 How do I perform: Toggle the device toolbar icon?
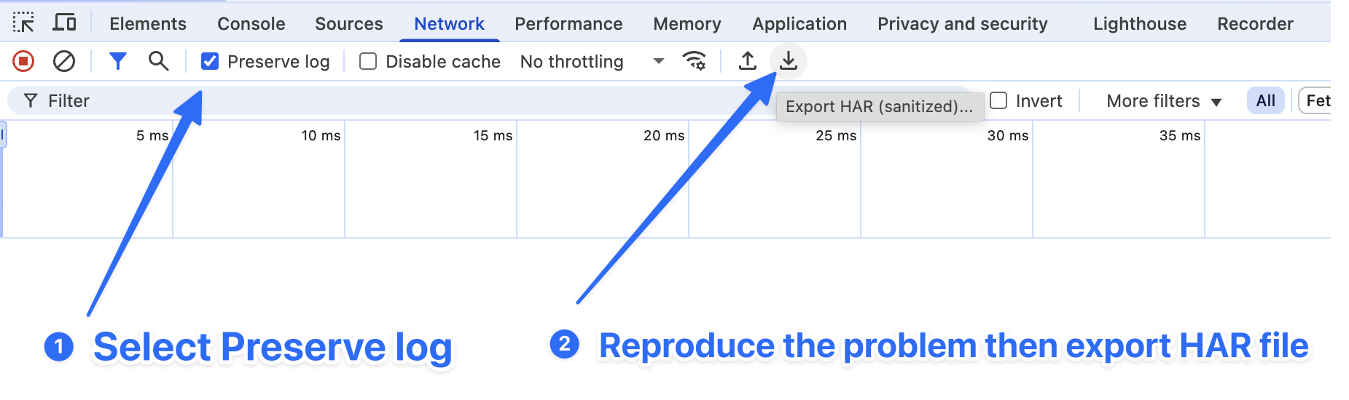[x=65, y=23]
